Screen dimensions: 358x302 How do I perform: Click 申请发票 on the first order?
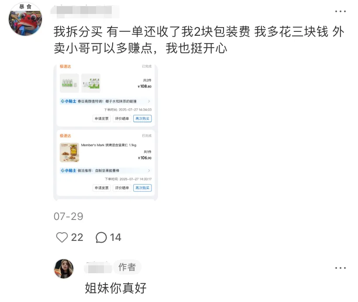[x=102, y=118]
